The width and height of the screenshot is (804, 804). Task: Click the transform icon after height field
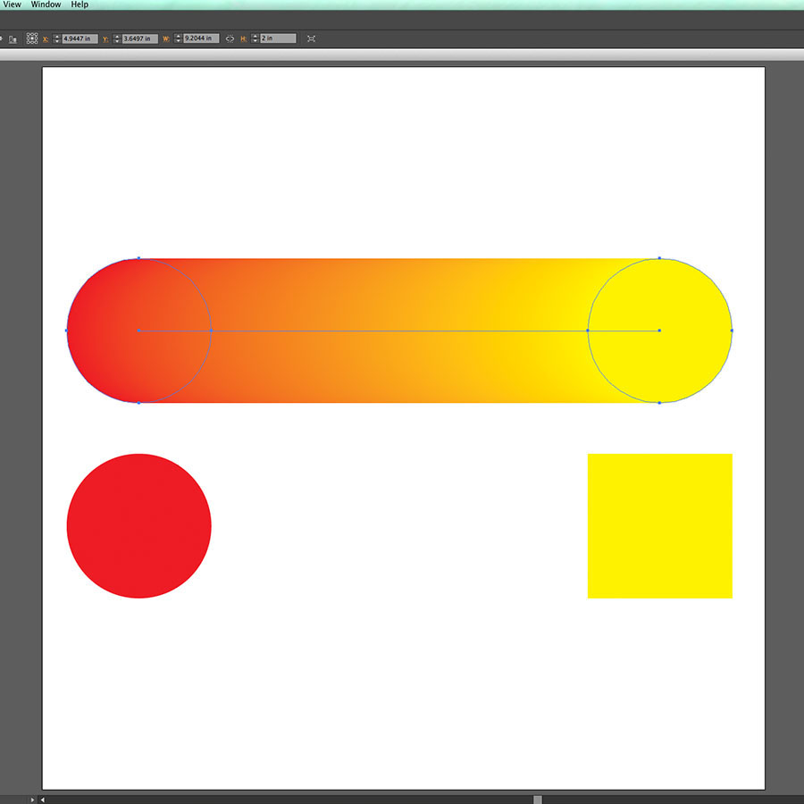tap(311, 38)
